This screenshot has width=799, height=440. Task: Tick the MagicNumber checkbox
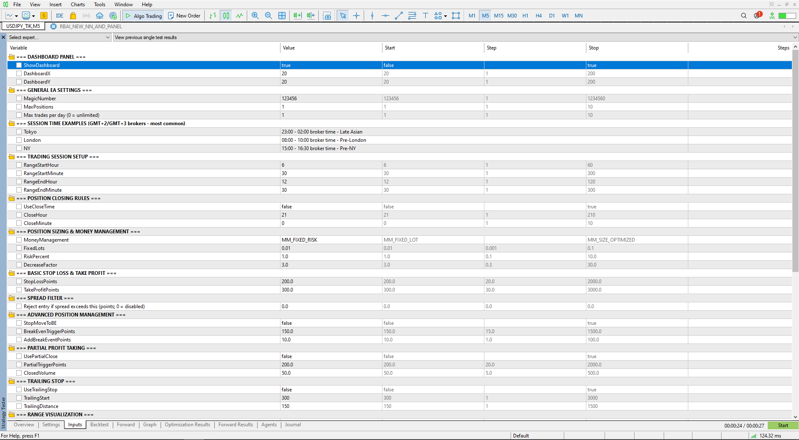point(19,99)
